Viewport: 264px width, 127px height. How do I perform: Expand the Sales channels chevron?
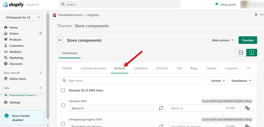tap(40, 73)
